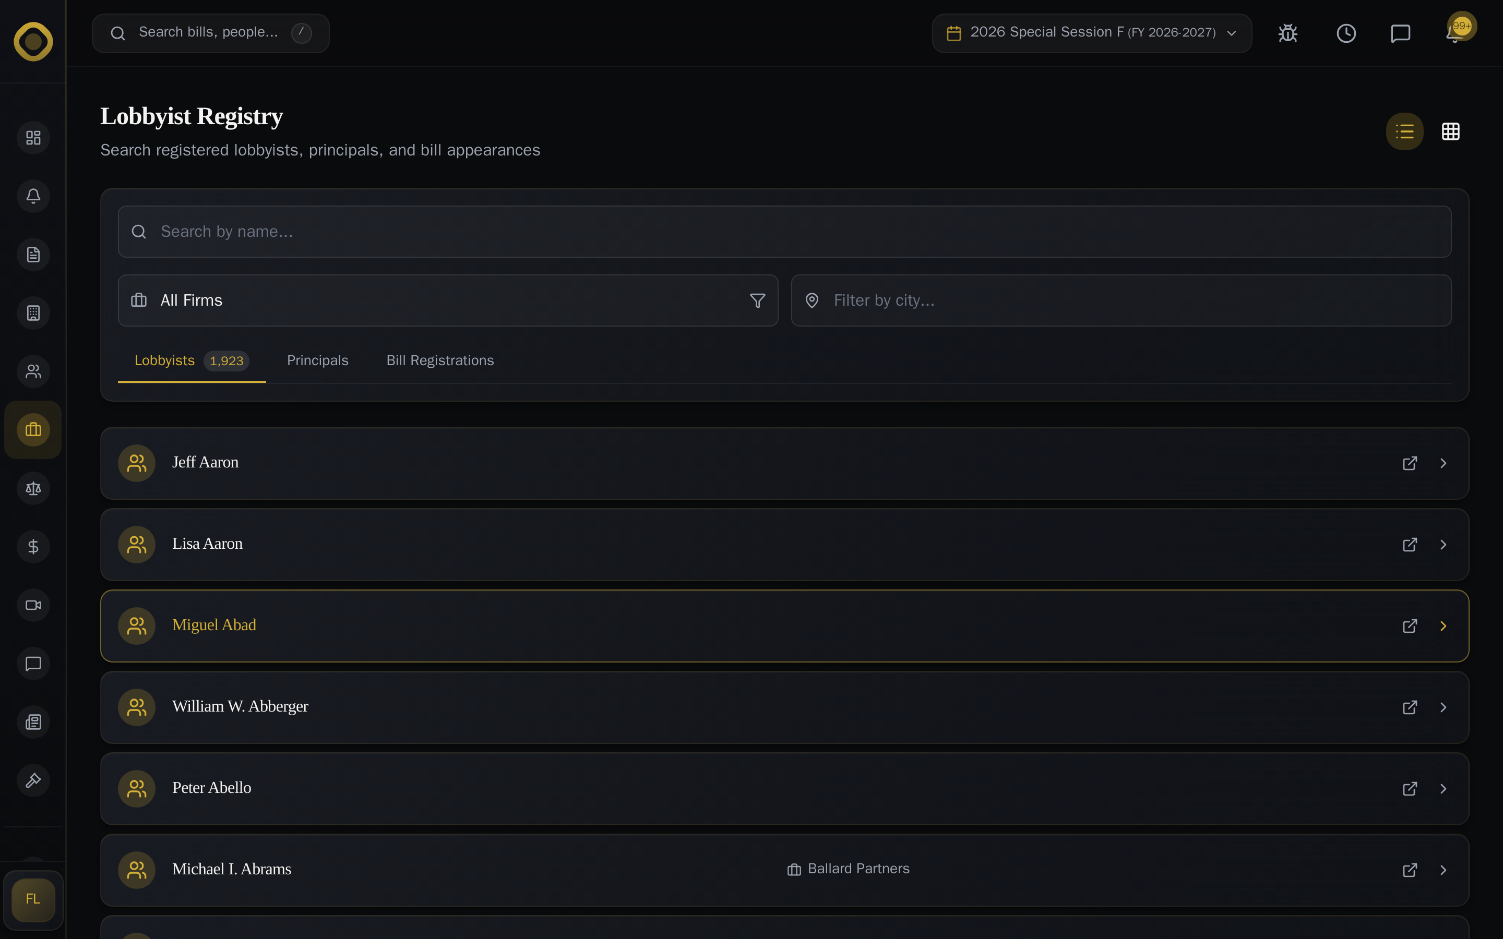Viewport: 1503px width, 939px height.
Task: Switch to the Principals tab
Action: 317,361
